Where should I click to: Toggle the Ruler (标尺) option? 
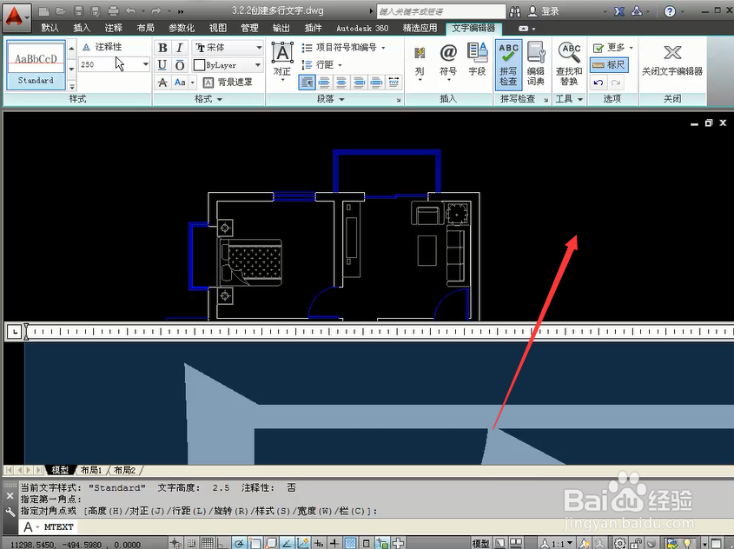click(609, 65)
